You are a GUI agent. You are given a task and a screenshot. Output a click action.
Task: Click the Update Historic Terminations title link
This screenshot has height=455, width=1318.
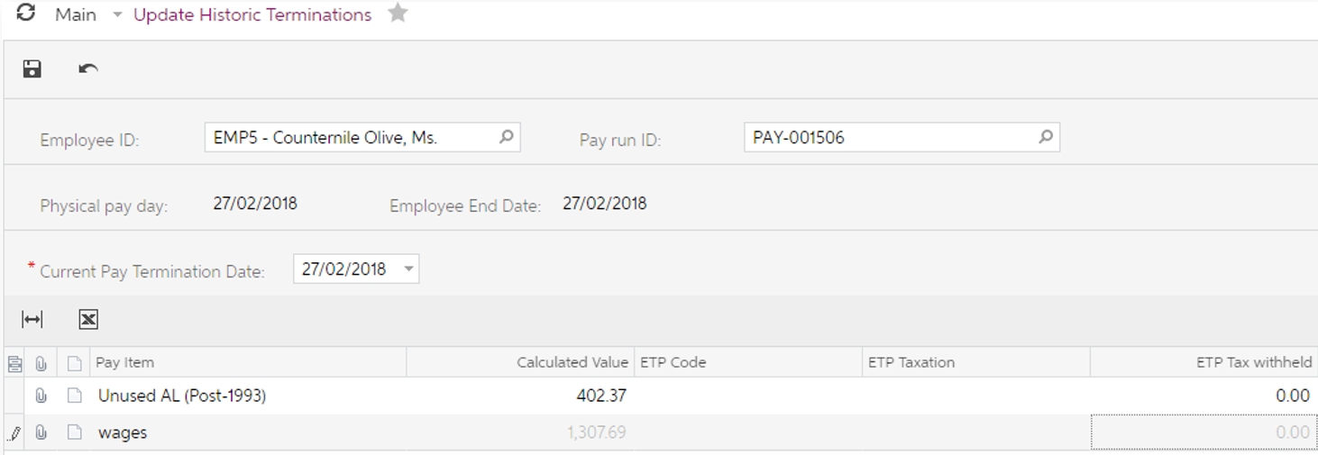252,14
